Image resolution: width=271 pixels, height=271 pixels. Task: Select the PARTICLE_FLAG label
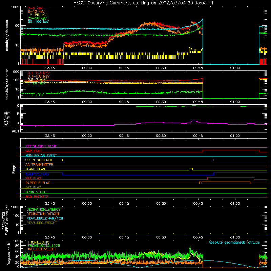pyautogui.click(x=38, y=183)
